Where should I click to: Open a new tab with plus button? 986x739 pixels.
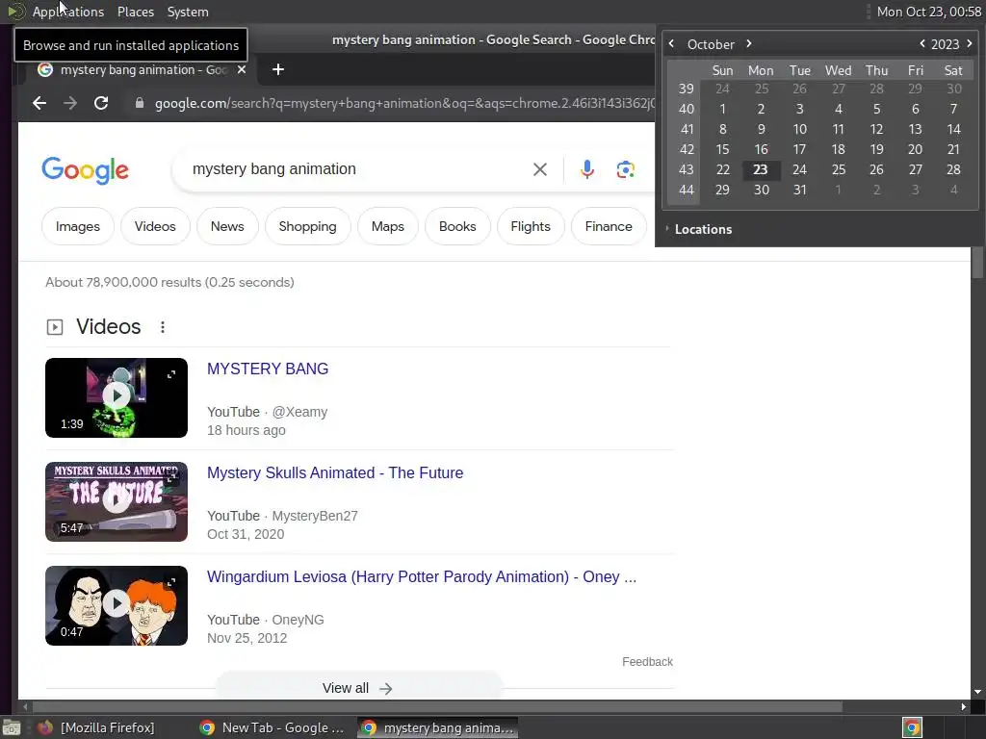point(278,69)
